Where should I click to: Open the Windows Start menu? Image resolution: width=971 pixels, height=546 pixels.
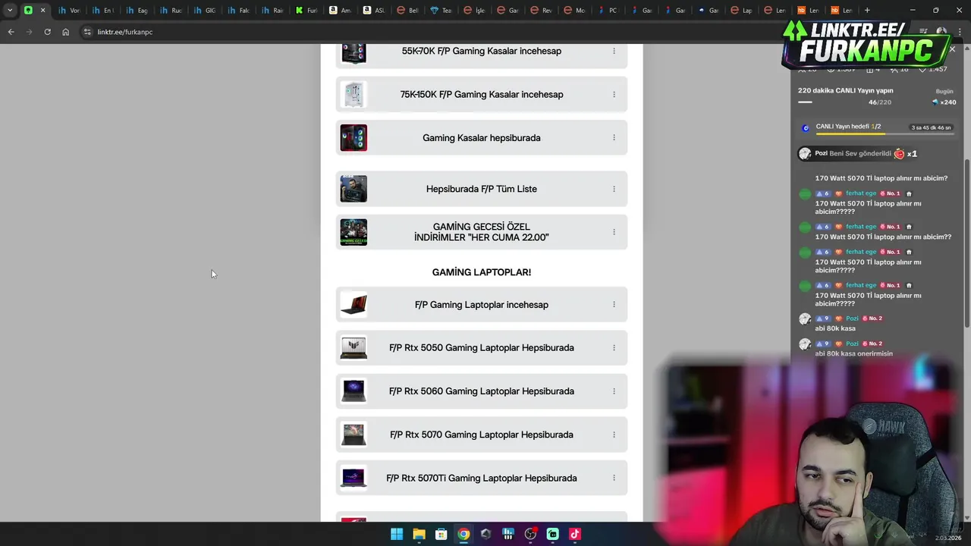click(397, 534)
